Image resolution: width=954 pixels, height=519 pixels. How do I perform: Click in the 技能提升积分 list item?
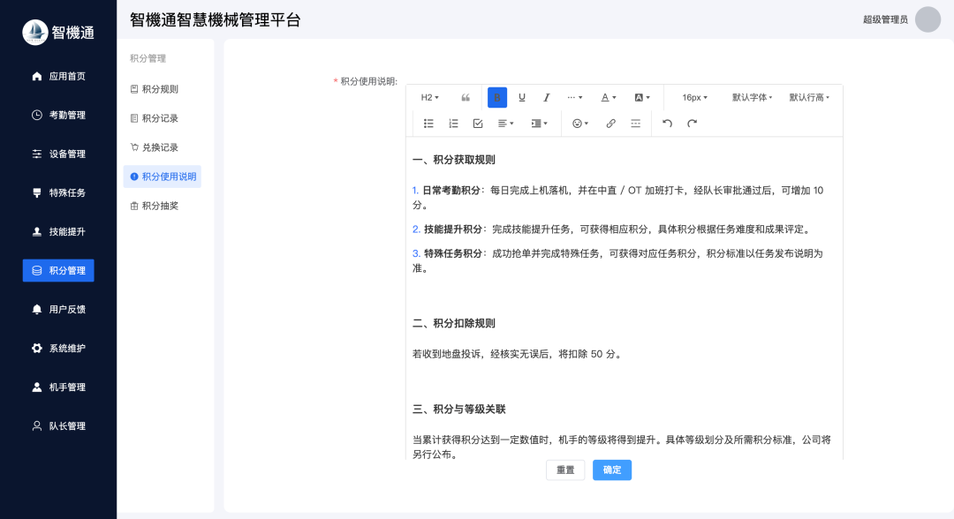click(613, 229)
